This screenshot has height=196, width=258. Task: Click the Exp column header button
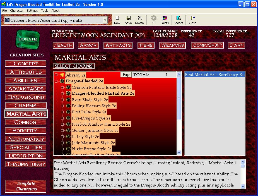126,75
